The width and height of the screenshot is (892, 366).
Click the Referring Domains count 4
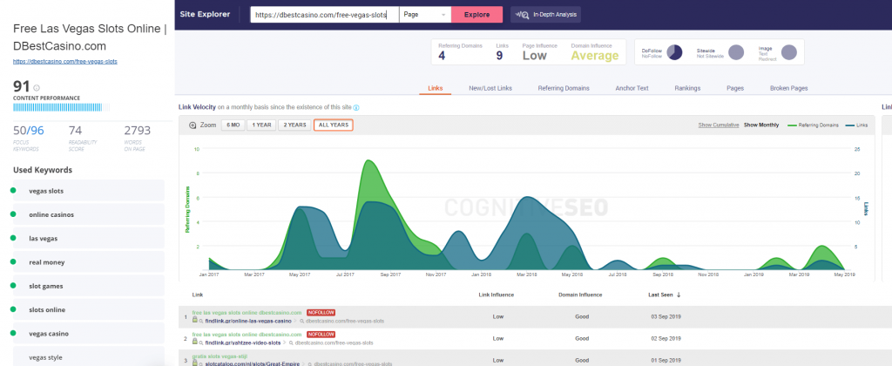442,56
